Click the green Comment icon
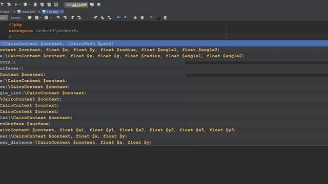 (151, 18)
